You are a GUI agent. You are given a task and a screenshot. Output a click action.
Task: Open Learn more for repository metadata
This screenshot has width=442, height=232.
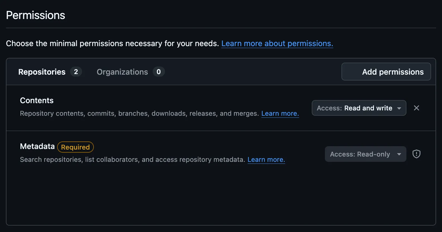(x=266, y=159)
